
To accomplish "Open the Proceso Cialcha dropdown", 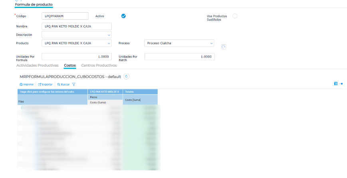I will click(x=211, y=43).
